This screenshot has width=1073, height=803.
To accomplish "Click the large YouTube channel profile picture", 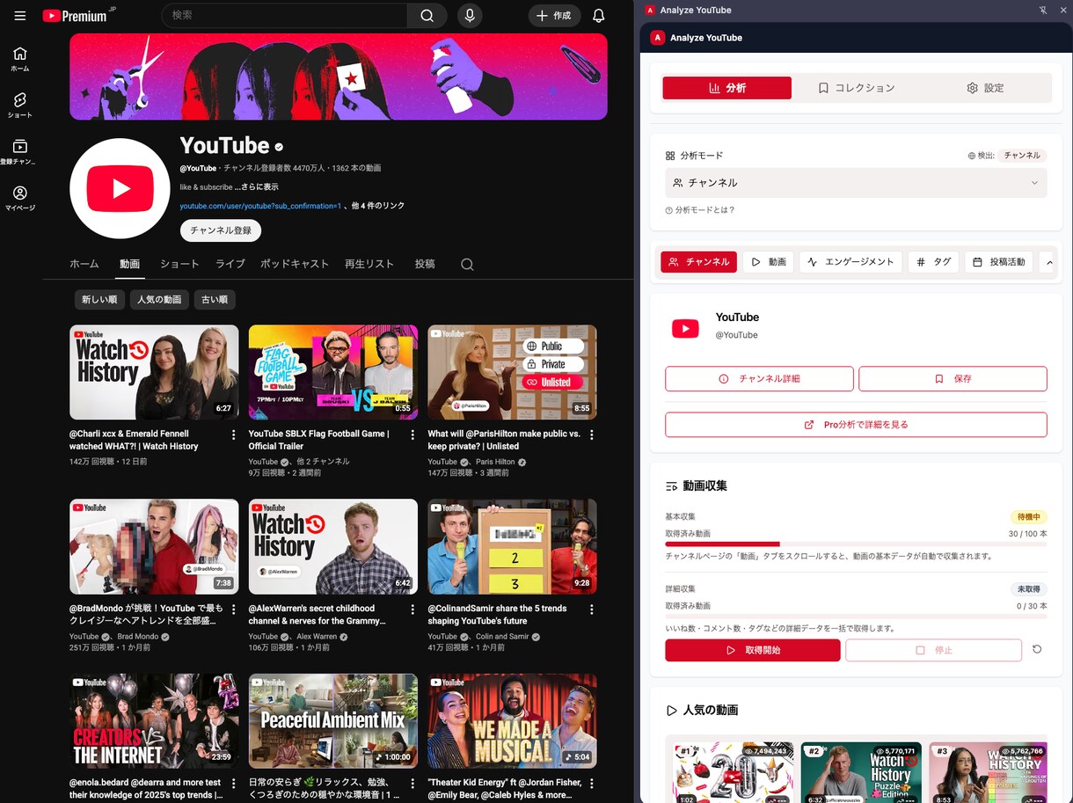I will pyautogui.click(x=120, y=188).
